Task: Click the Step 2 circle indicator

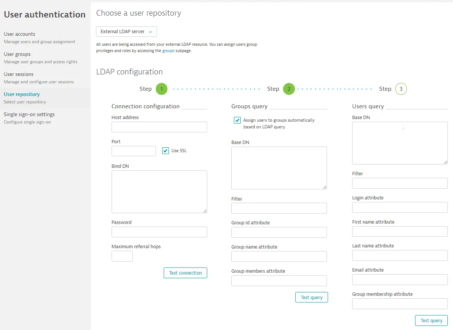Action: click(289, 89)
